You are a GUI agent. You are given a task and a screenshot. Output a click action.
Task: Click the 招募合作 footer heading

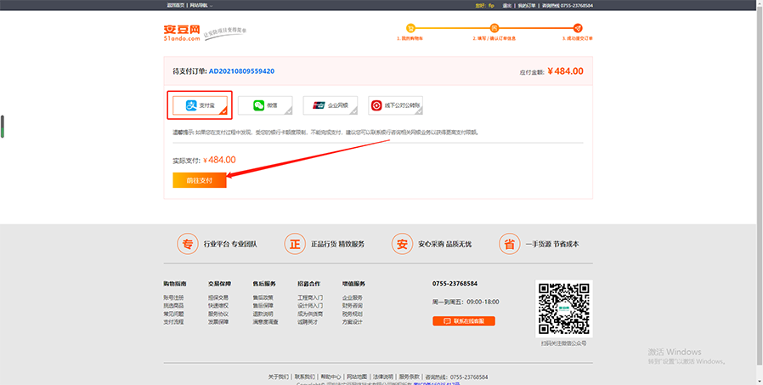tap(309, 283)
